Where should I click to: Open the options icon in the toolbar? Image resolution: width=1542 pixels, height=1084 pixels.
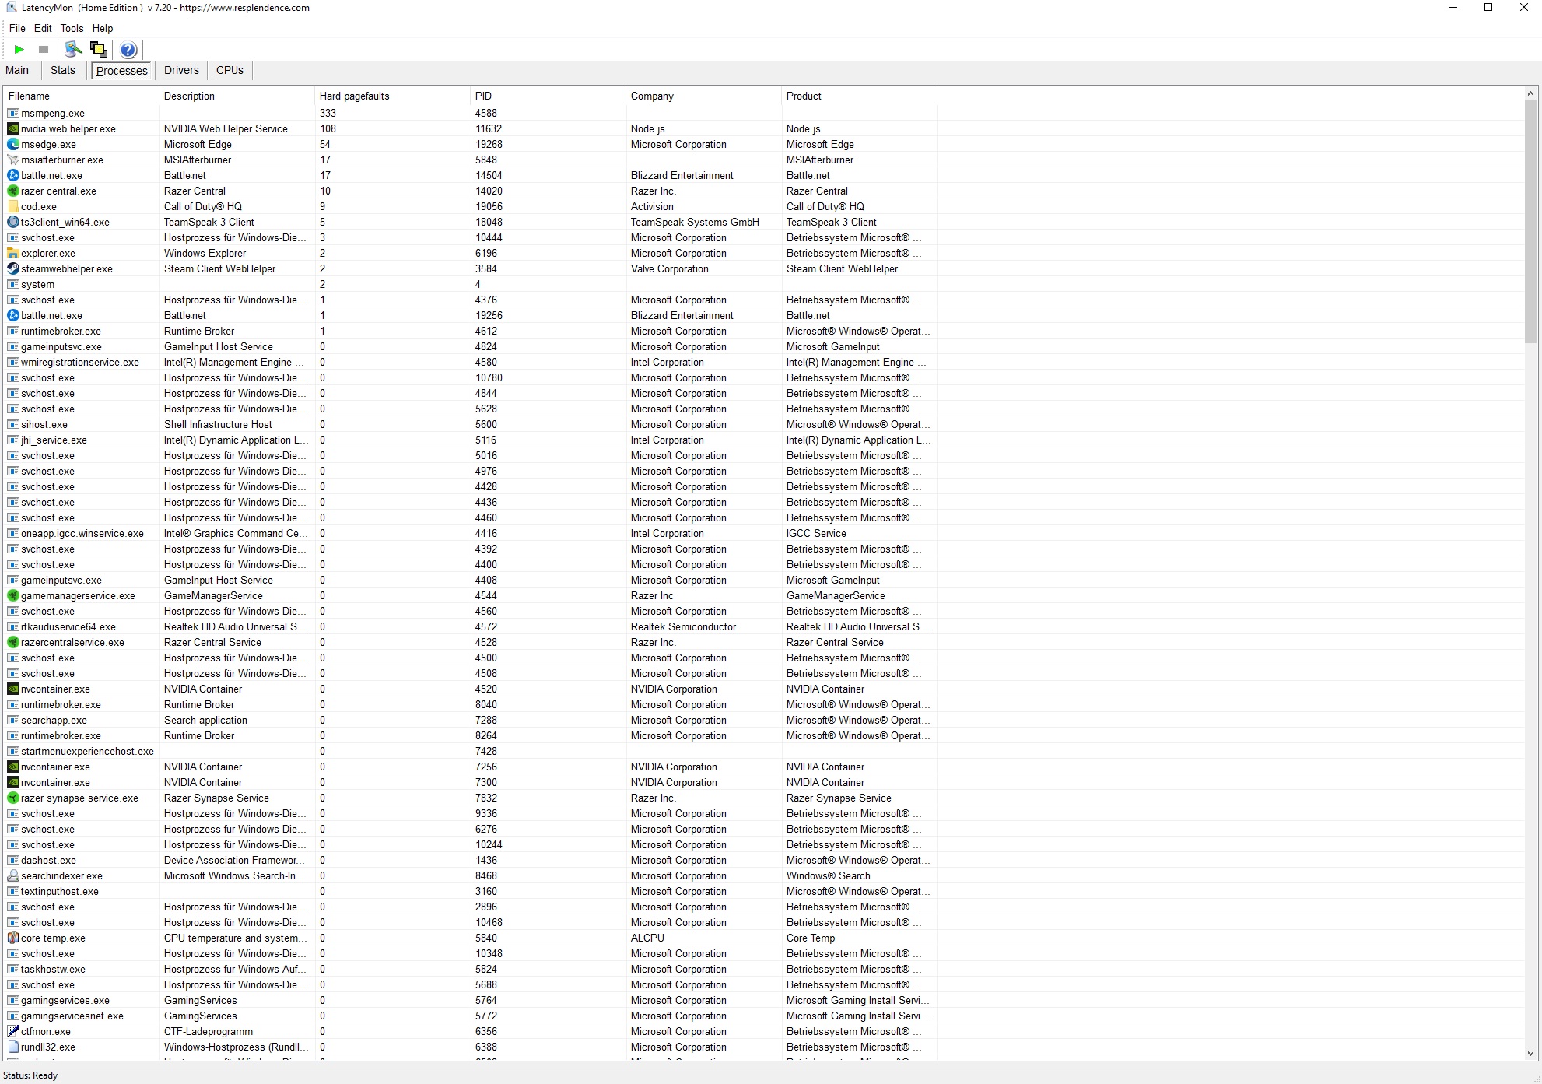[73, 50]
